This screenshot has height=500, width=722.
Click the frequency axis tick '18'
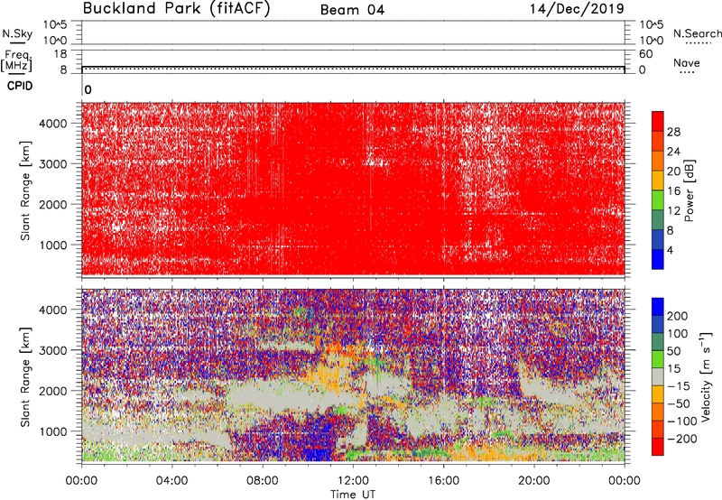click(60, 54)
